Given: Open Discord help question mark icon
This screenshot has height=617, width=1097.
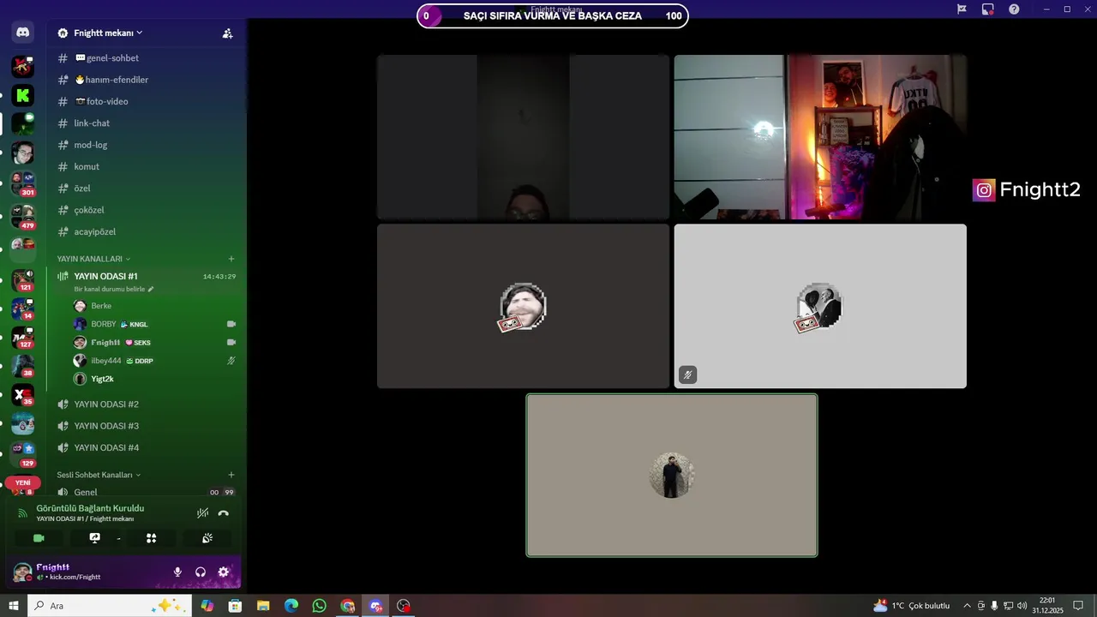Looking at the screenshot, I should (1015, 9).
